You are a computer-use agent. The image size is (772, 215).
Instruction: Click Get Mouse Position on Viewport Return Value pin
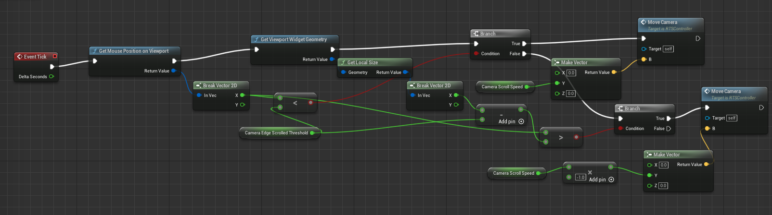point(174,71)
